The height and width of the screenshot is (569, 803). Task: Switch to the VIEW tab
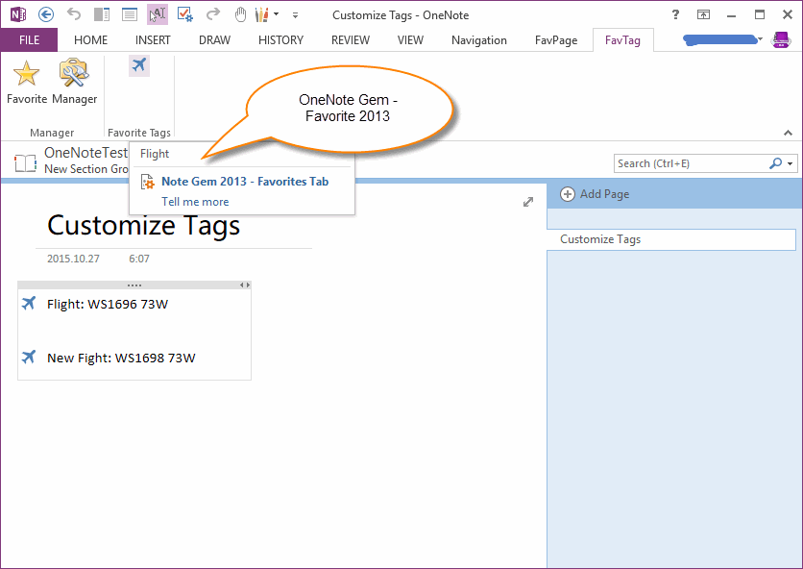[410, 40]
